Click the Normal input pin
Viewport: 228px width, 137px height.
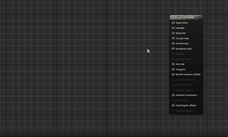[x=173, y=64]
